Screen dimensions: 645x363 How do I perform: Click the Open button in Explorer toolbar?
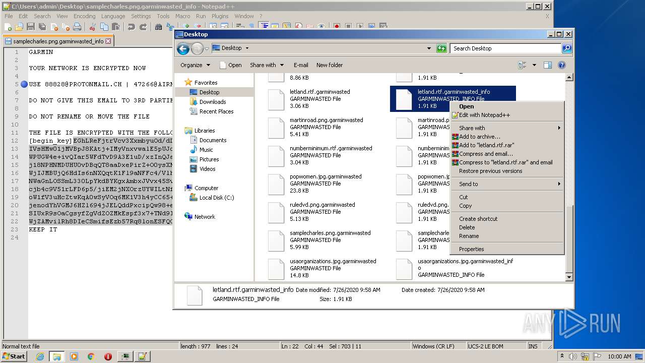231,65
